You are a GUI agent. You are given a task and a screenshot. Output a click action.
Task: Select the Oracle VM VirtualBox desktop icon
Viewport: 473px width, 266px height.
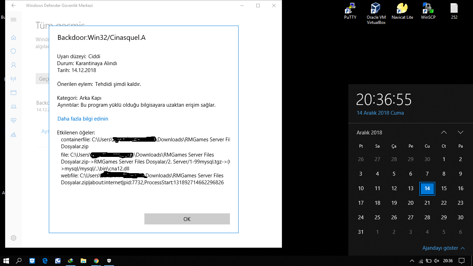click(x=376, y=14)
